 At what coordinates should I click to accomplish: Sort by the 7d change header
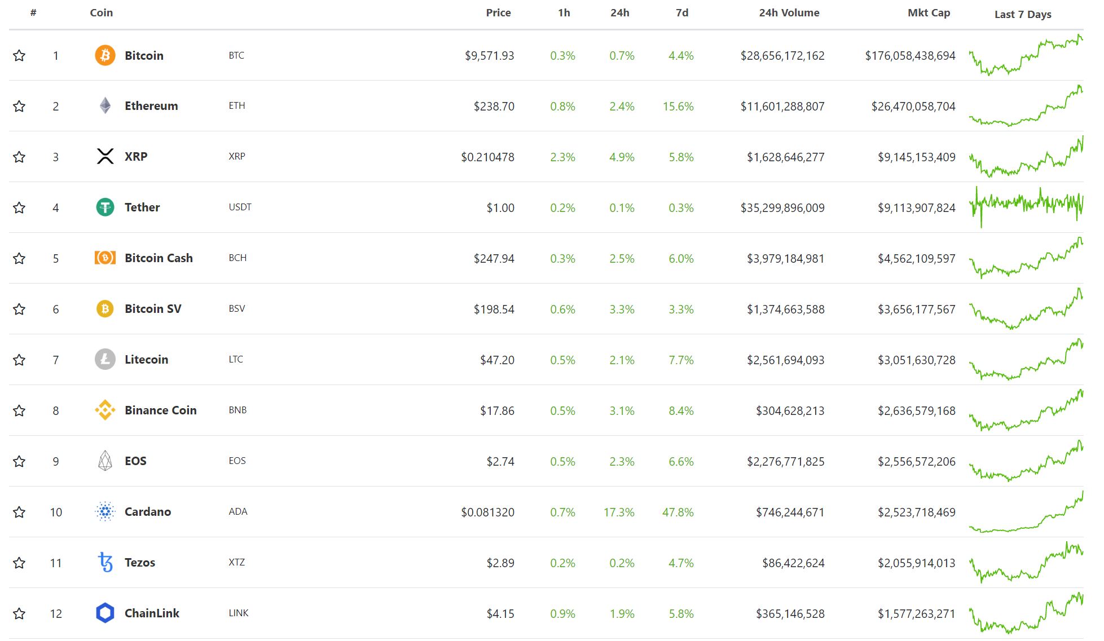pos(682,12)
